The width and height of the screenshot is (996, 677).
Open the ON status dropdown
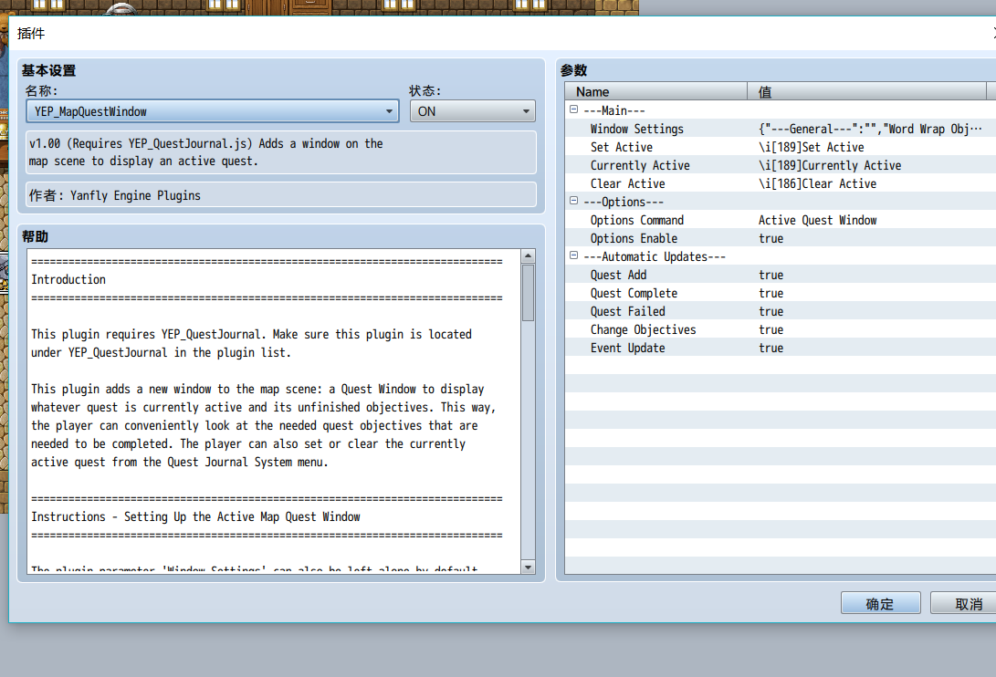pos(473,111)
